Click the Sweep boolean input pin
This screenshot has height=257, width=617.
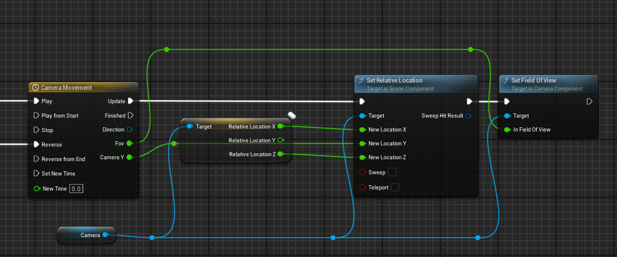point(362,173)
